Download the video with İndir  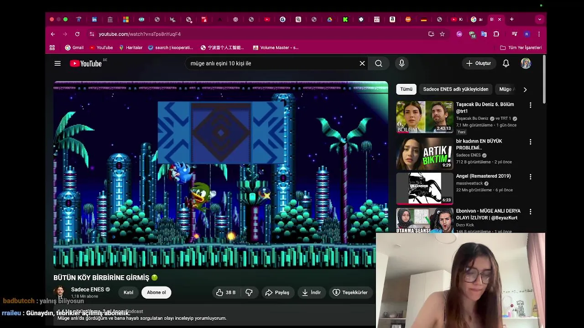pos(311,292)
